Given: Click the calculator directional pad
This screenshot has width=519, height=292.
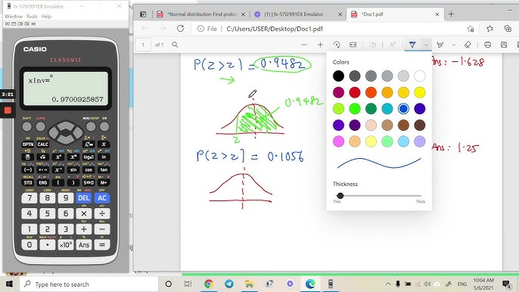Looking at the screenshot, I should (66, 132).
